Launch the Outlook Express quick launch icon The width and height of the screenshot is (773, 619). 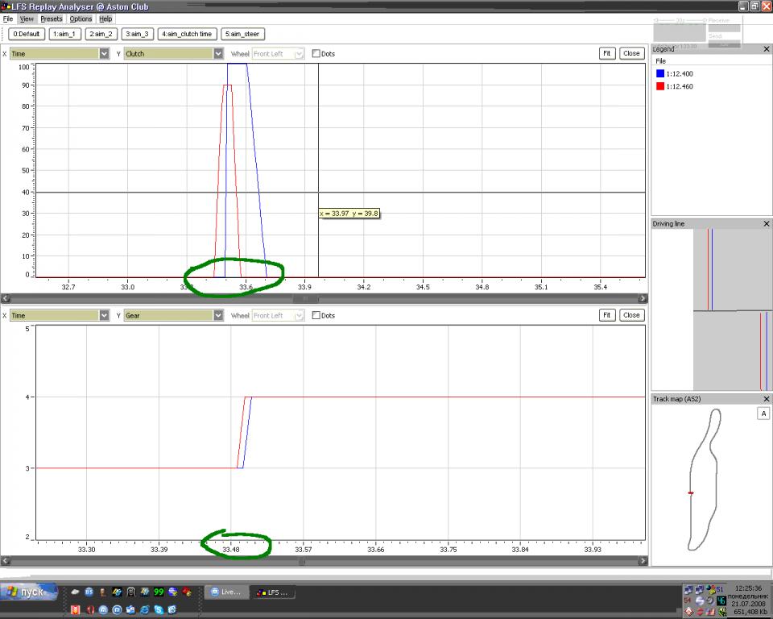pos(130,609)
